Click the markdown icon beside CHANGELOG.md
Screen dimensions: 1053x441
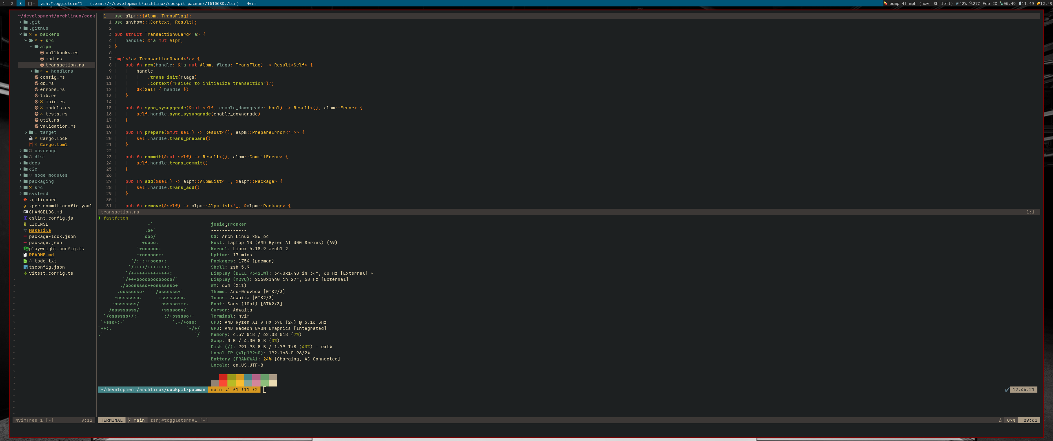pyautogui.click(x=25, y=212)
